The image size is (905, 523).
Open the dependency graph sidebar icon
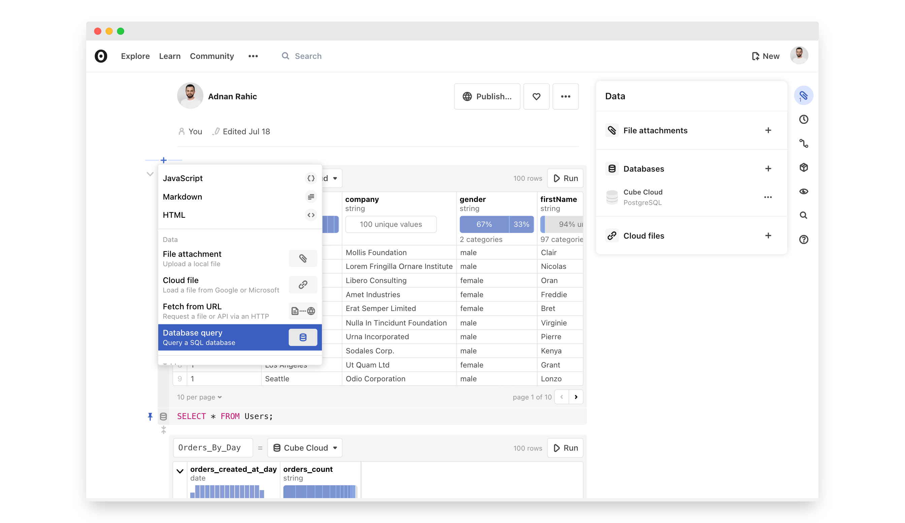803,144
